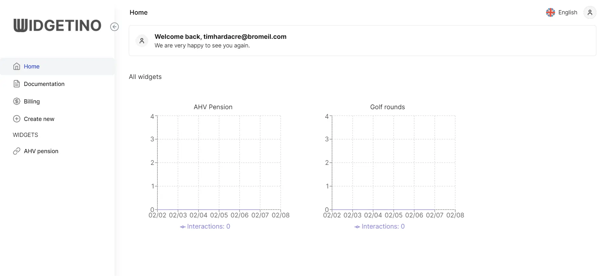Toggle AHV Pension Interactions legend series
Screen dimensions: 610x276
pos(205,226)
